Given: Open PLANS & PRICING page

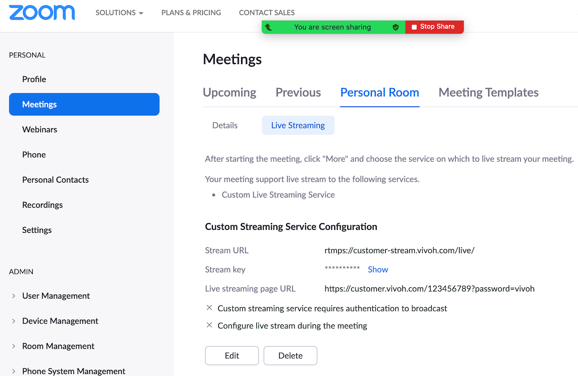Looking at the screenshot, I should [x=191, y=13].
